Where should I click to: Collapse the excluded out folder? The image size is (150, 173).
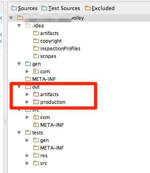[x=19, y=87]
